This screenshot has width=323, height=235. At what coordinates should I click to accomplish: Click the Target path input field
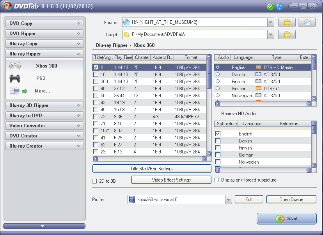coord(195,34)
